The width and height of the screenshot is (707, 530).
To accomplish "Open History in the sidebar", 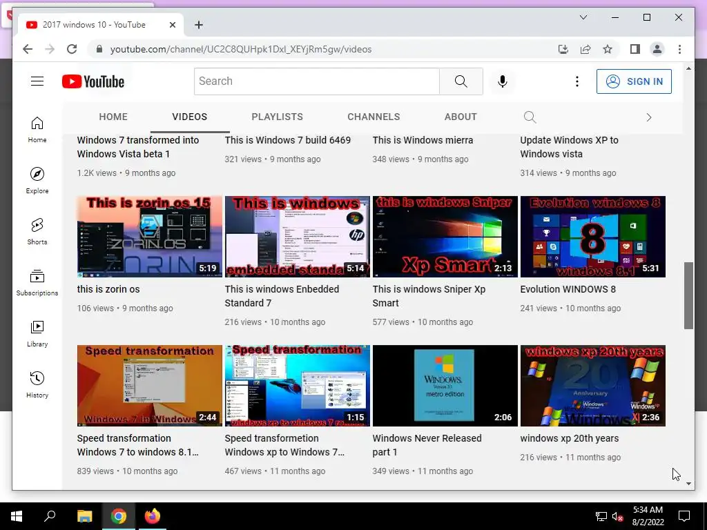I will 37,384.
